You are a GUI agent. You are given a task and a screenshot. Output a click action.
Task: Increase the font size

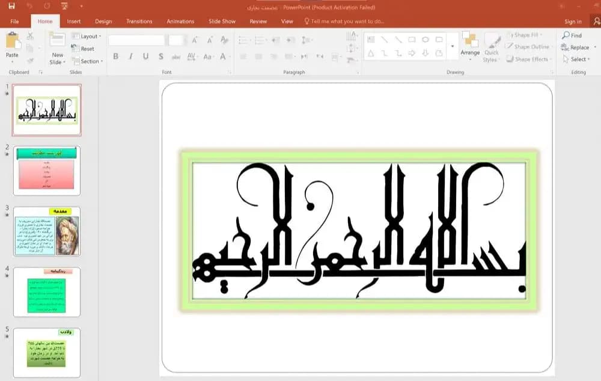pos(195,40)
